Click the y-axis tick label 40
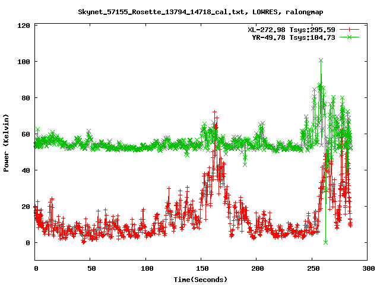Screen dimensions: 380x285 26,170
